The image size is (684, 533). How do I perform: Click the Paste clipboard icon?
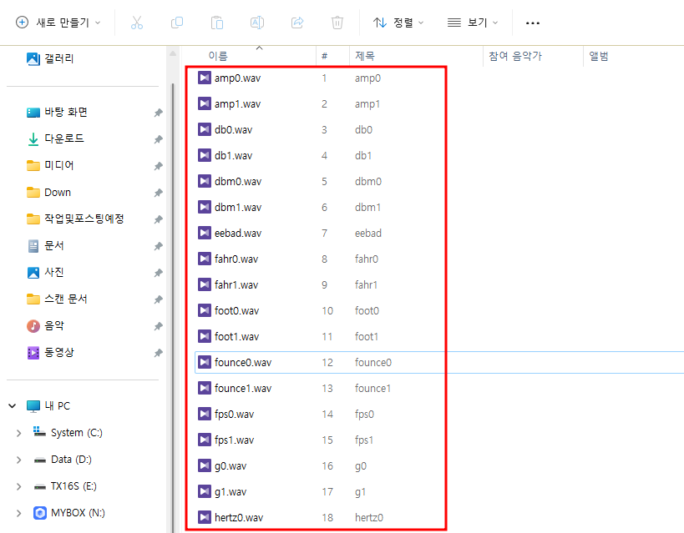(217, 23)
